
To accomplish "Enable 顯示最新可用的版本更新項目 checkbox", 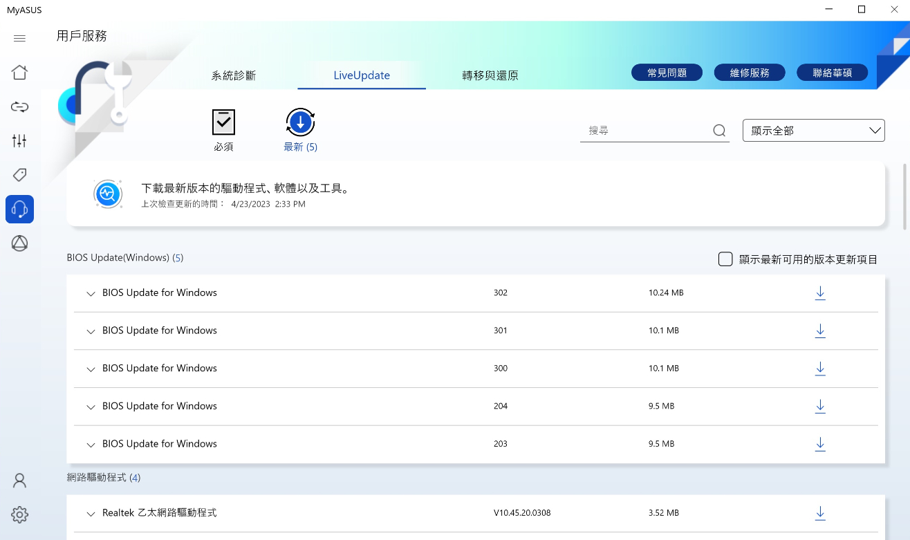I will [x=725, y=259].
